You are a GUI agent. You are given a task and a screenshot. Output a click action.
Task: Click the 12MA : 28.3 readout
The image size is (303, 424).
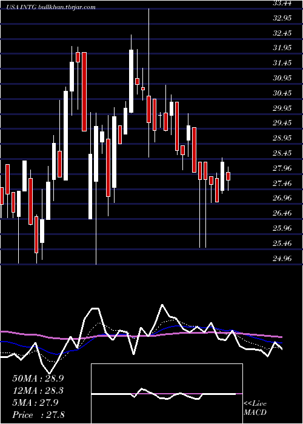38,391
